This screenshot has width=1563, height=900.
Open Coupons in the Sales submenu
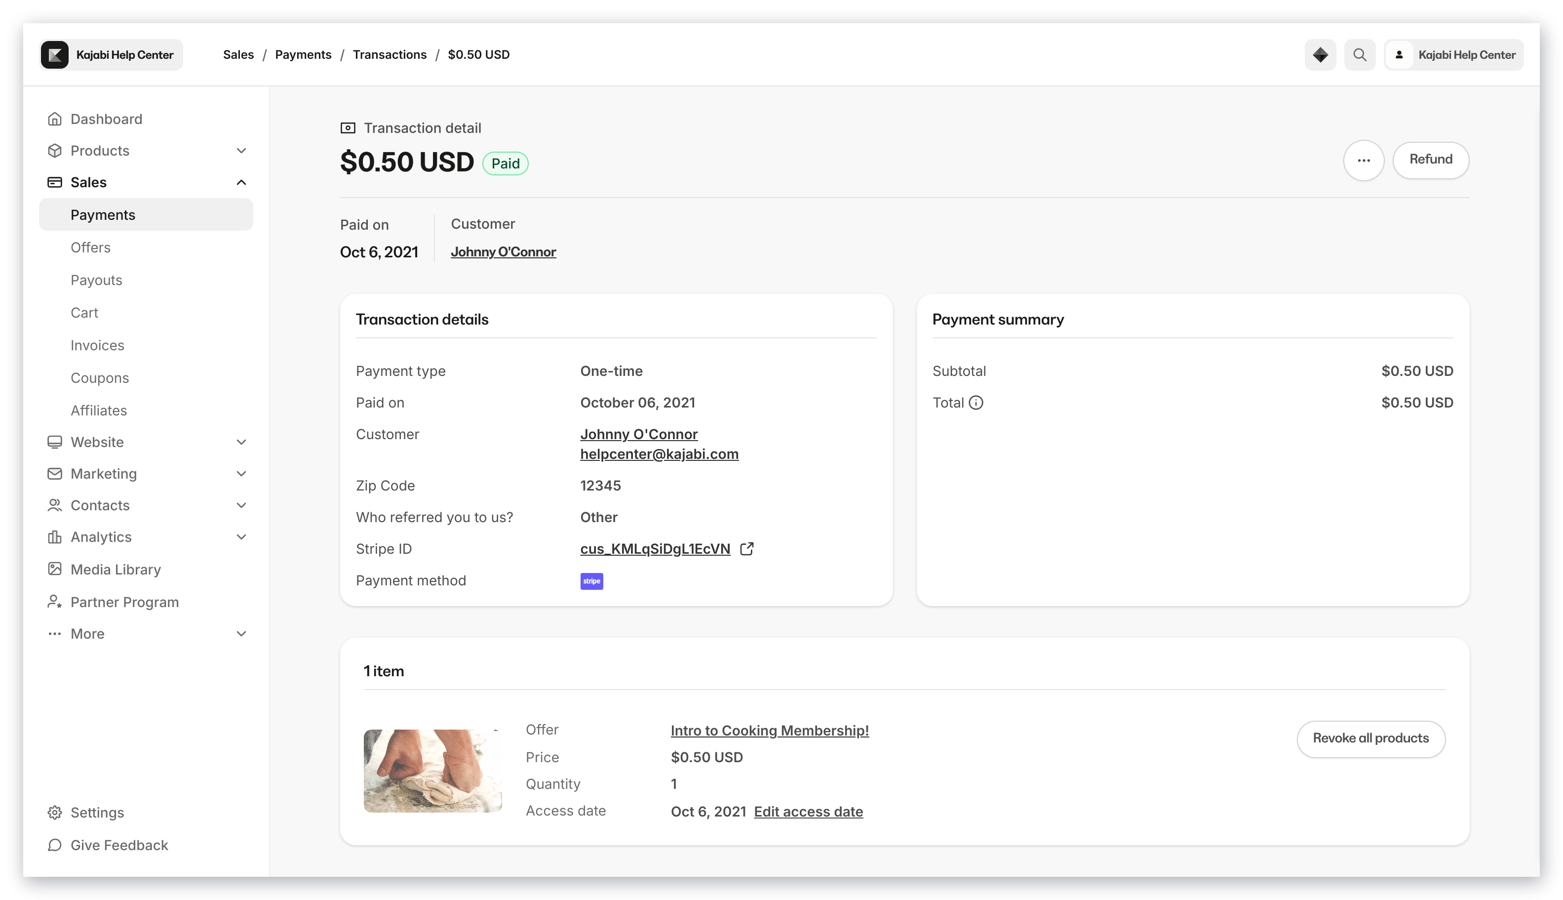pos(99,378)
